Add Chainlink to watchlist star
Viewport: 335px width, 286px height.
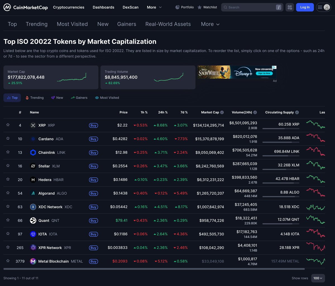coord(8,152)
